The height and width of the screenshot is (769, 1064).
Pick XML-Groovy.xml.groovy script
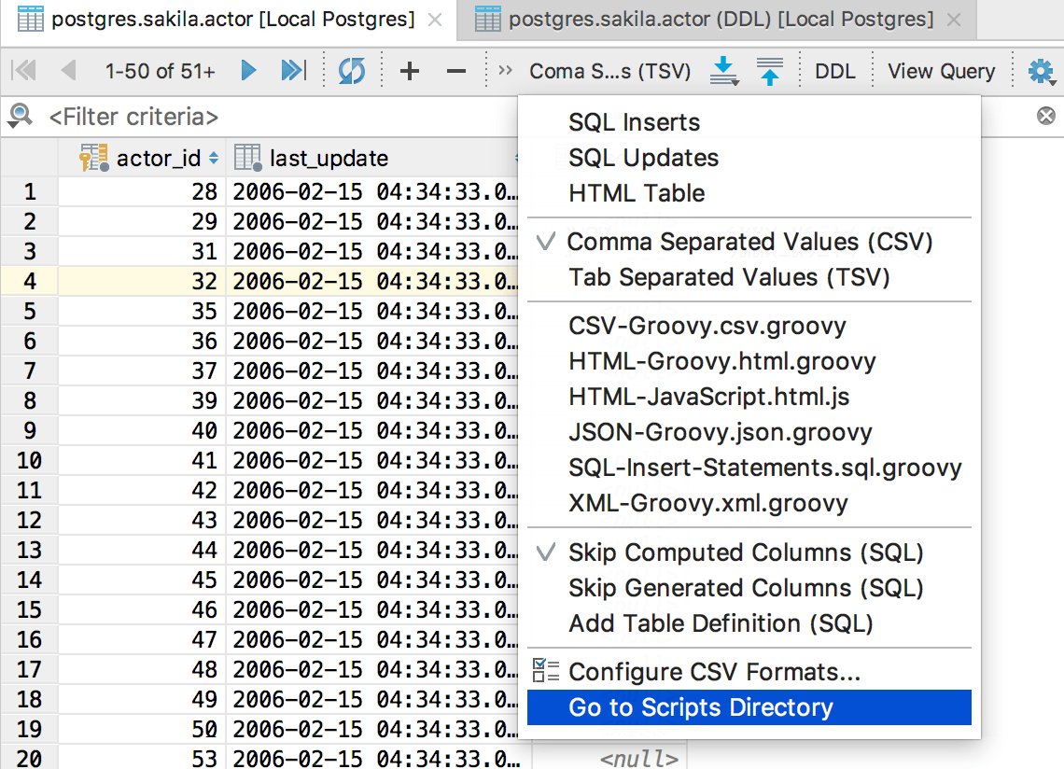click(749, 503)
